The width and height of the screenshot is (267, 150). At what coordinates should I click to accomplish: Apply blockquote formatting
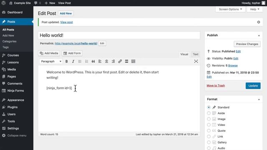93,61
